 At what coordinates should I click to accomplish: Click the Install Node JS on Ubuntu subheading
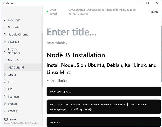pyautogui.click(x=102, y=69)
